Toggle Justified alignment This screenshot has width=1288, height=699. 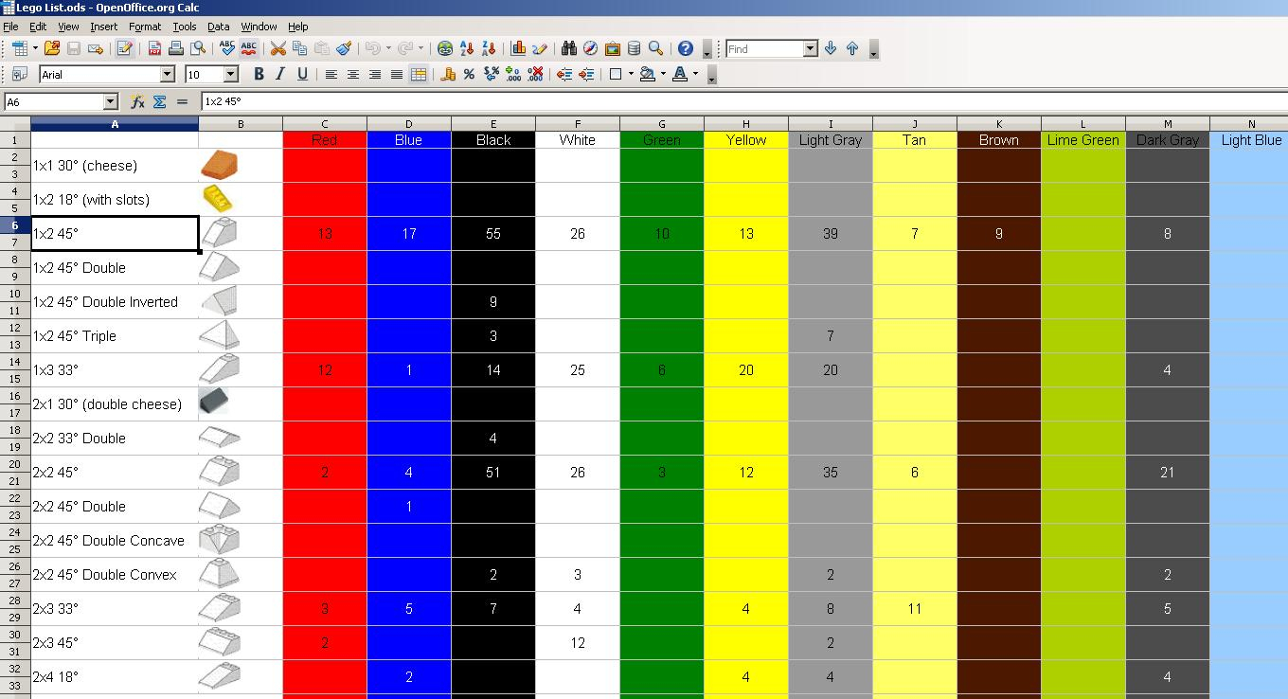397,74
